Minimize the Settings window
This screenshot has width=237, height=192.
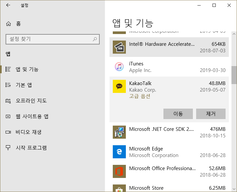click(x=199, y=5)
